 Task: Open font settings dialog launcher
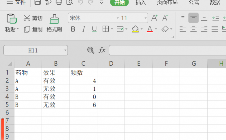[172, 37]
